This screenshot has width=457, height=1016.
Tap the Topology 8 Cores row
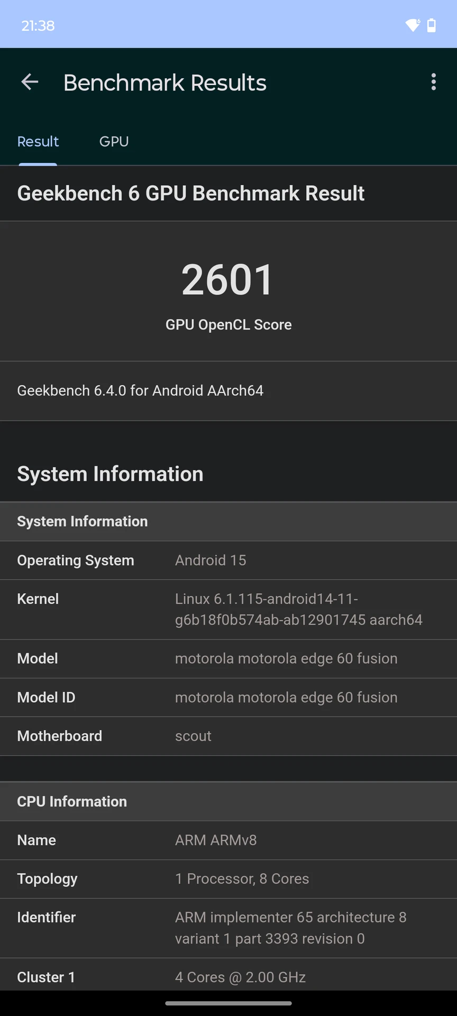(229, 879)
